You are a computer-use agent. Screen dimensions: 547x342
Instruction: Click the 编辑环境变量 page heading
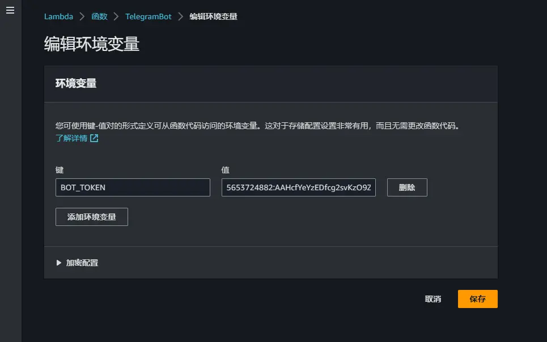tap(92, 45)
